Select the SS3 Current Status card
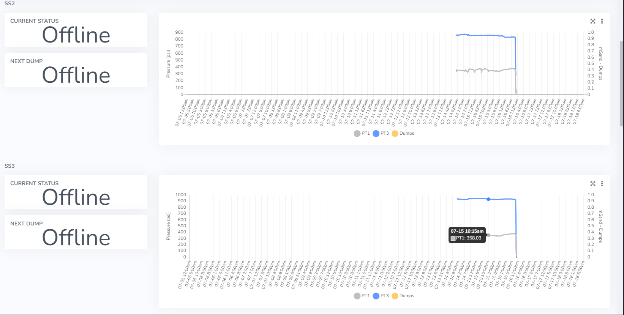Image resolution: width=624 pixels, height=315 pixels. tap(76, 192)
